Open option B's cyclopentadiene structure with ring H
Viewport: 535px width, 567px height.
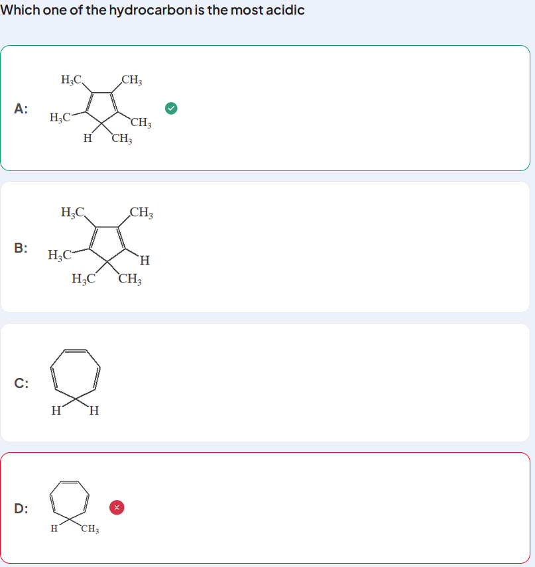tap(101, 246)
